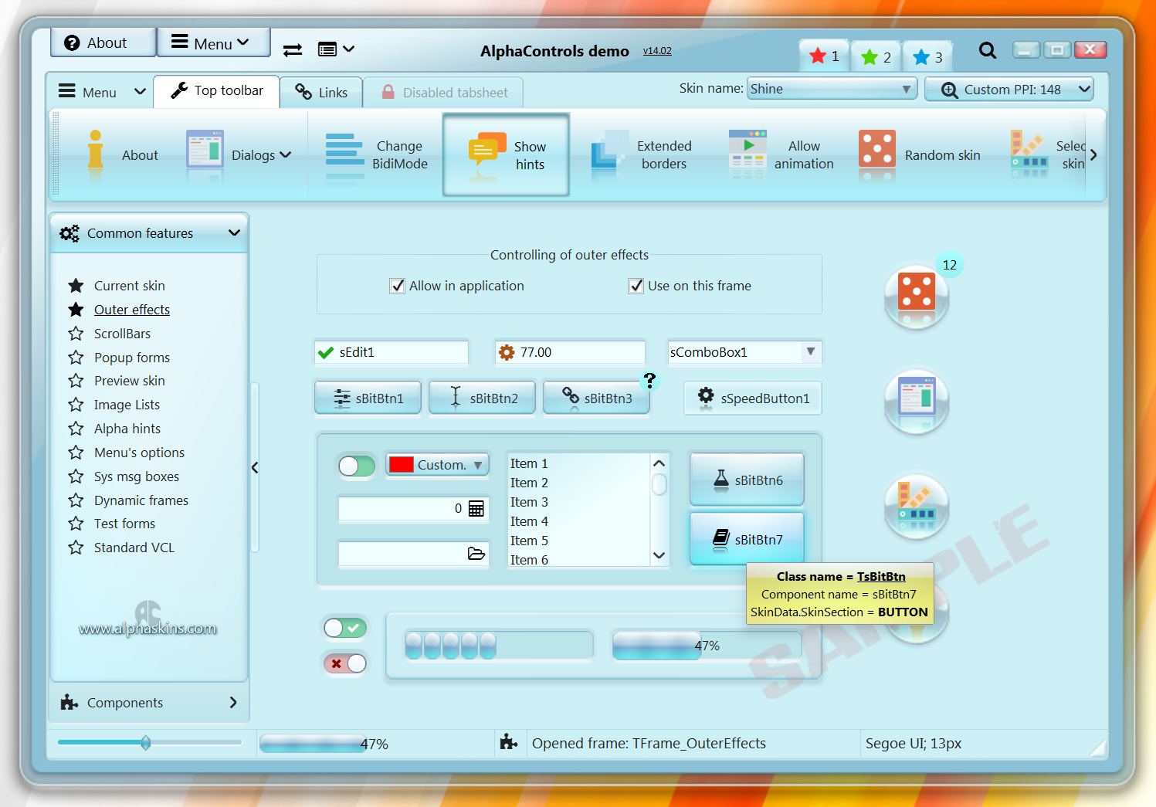
Task: Switch to the Top toolbar tab
Action: coord(216,91)
